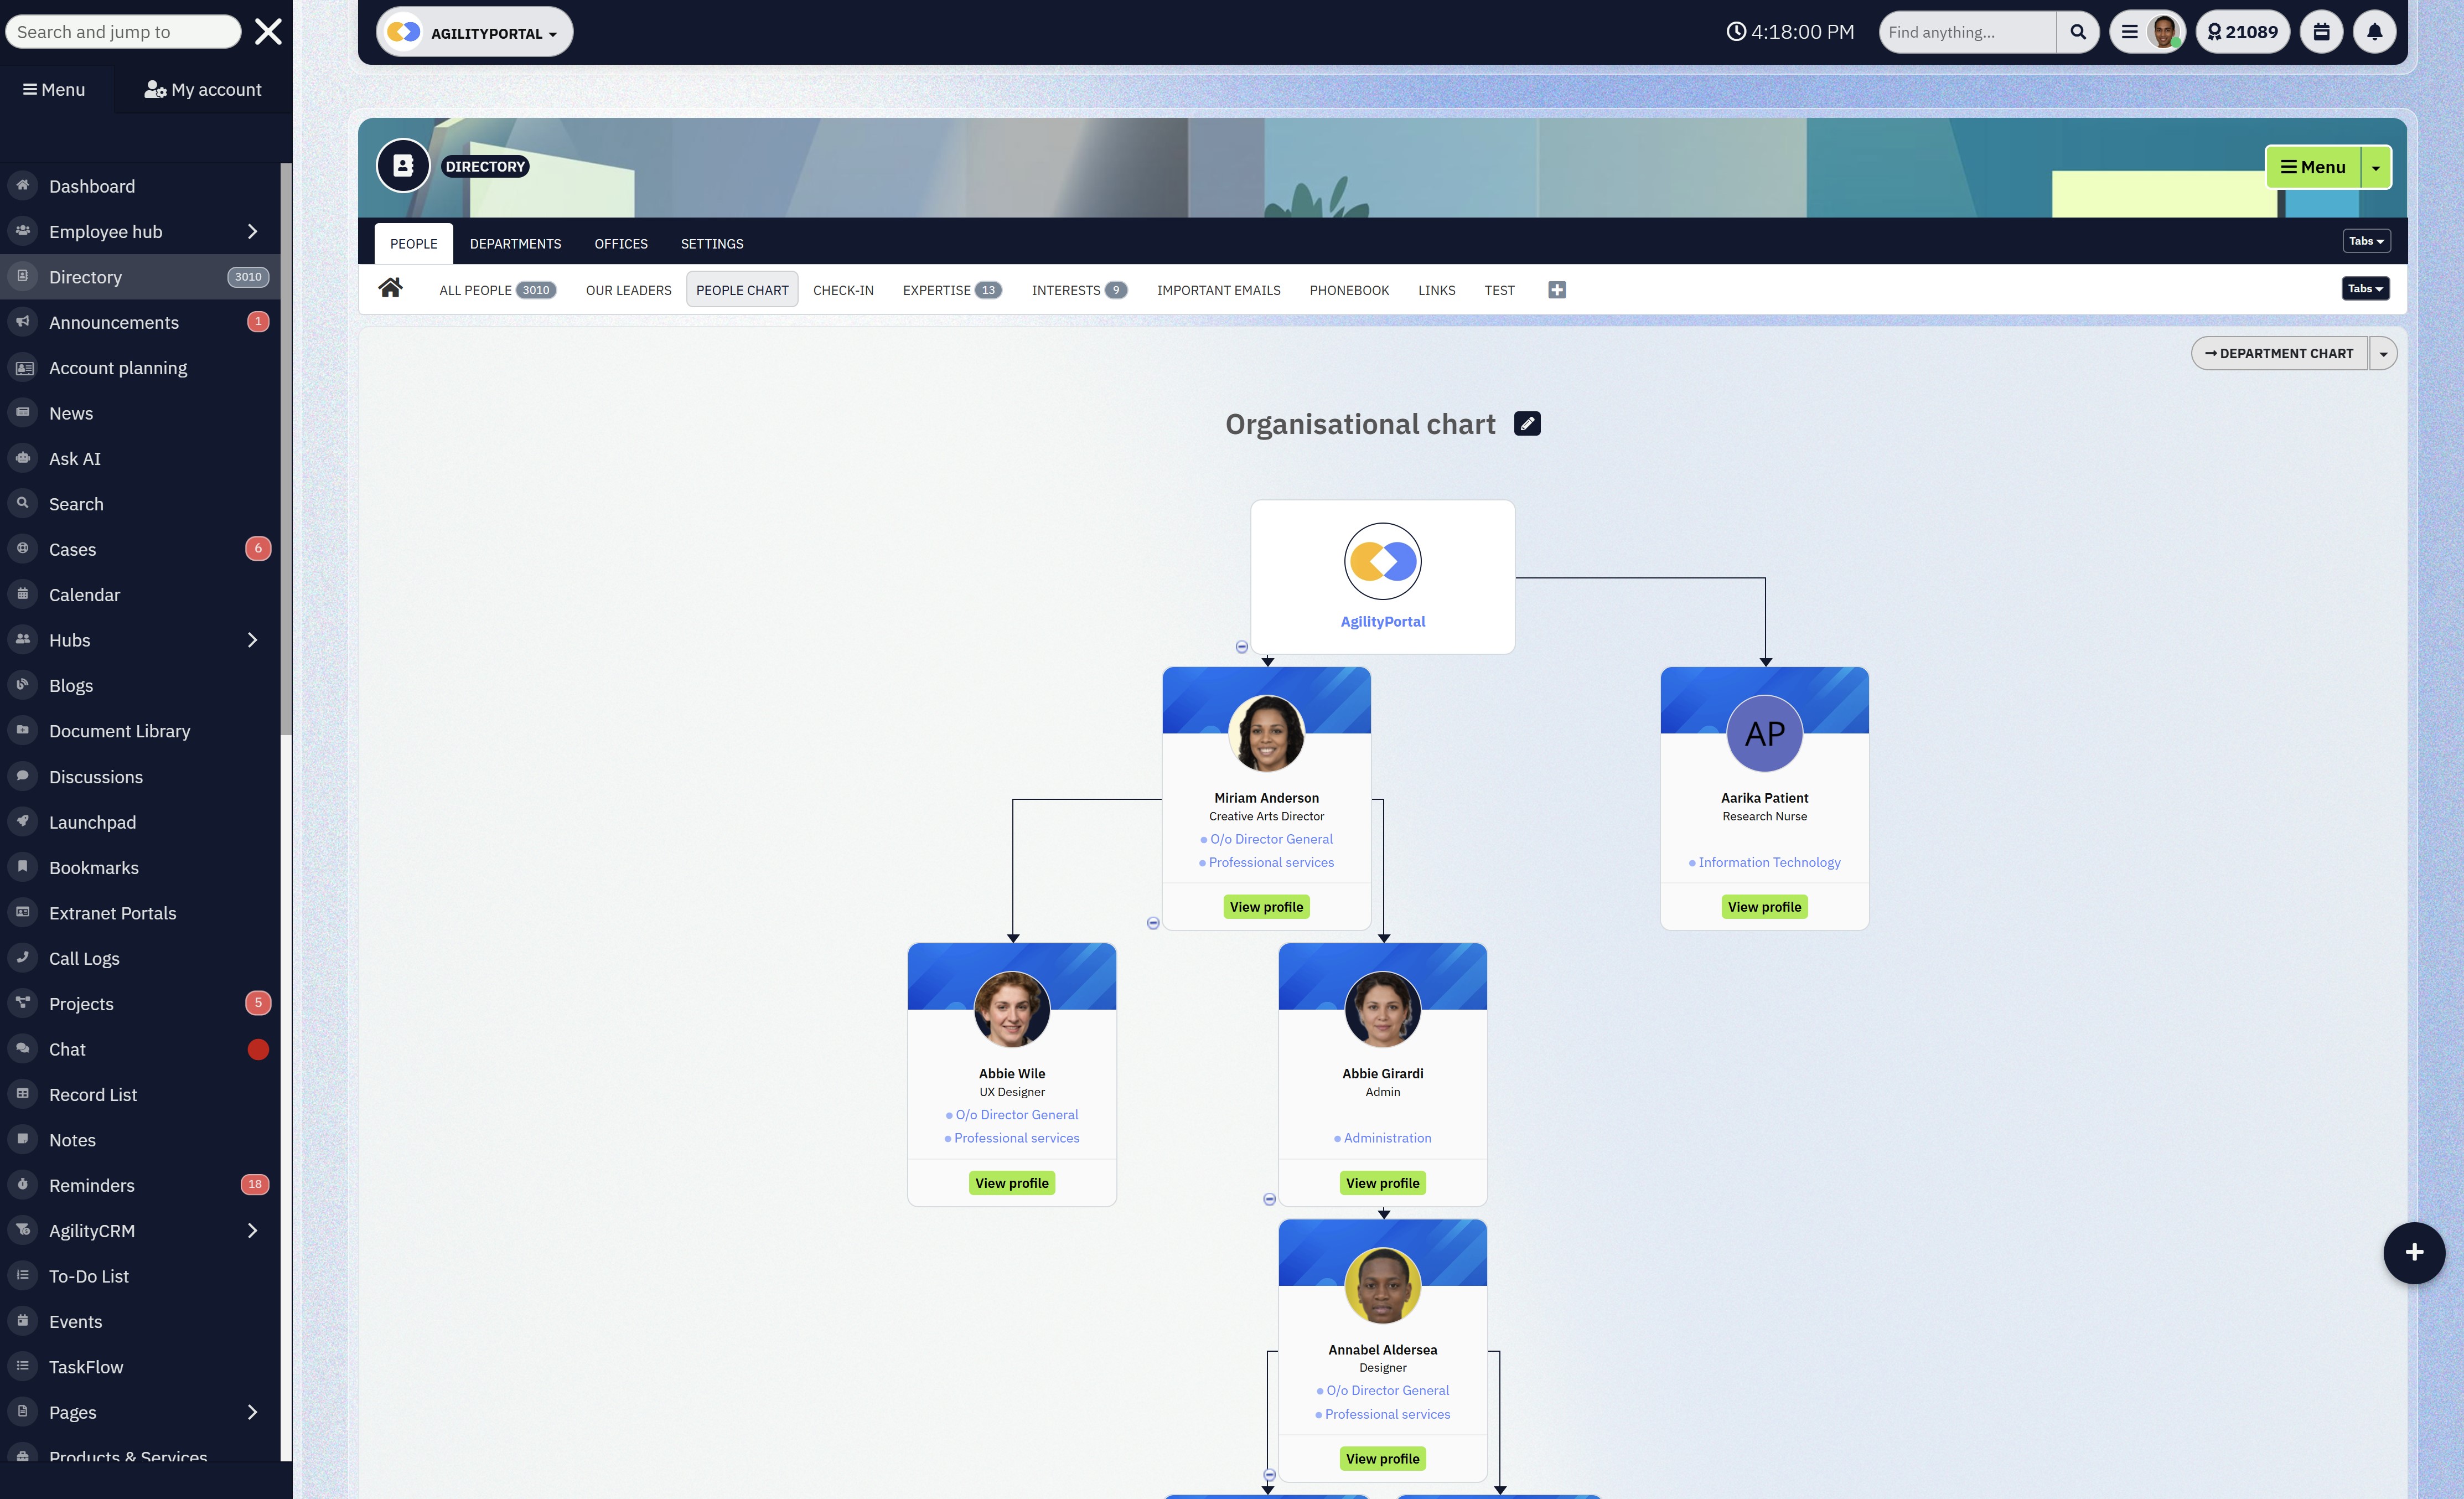Image resolution: width=2464 pixels, height=1499 pixels.
Task: Collapse Miriam Anderson's subordinates node
Action: pos(1153,923)
